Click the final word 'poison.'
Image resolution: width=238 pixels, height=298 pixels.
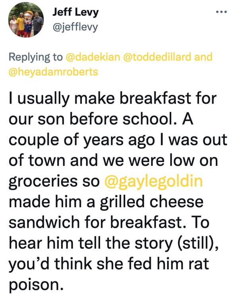pos(36,285)
